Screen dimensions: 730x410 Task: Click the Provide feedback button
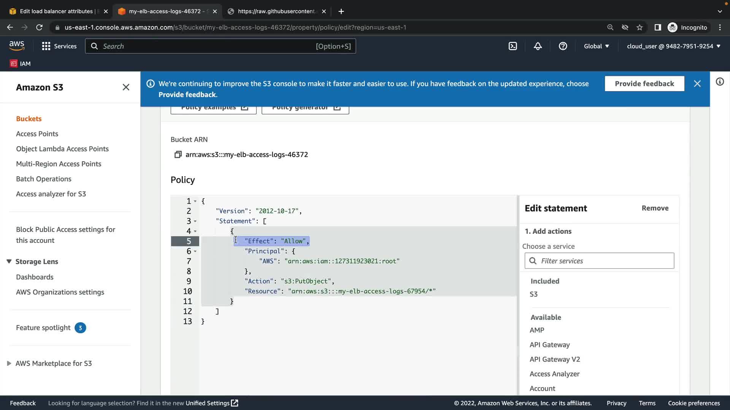tap(644, 84)
